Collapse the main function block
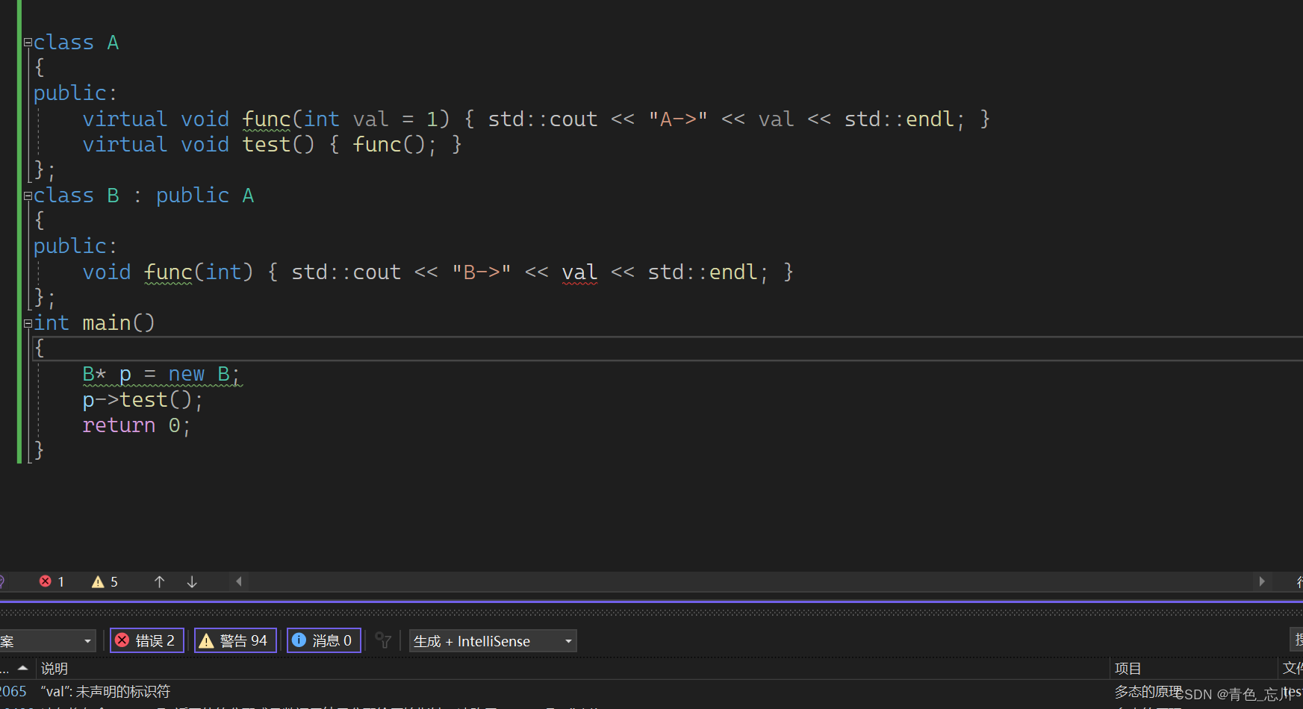This screenshot has height=709, width=1303. coord(28,324)
